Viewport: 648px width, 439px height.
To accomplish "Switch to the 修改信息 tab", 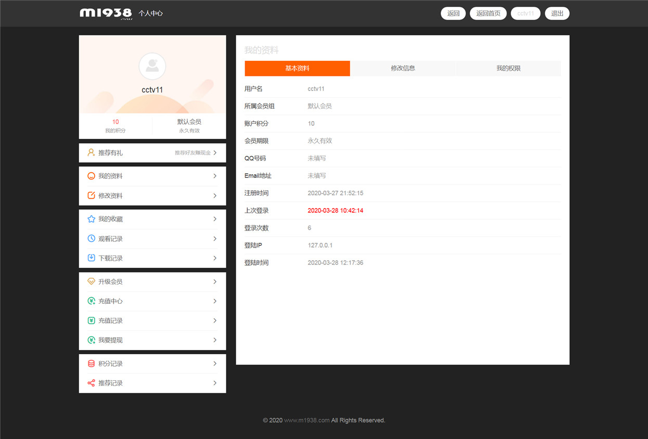I will 403,68.
